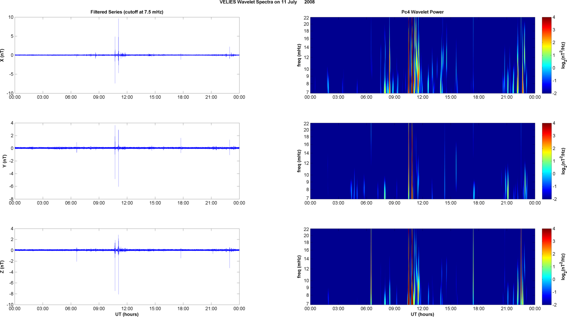The height and width of the screenshot is (317, 567).
Task: Click "UT (hours)" label under the bottom spectrogram
Action: click(422, 314)
